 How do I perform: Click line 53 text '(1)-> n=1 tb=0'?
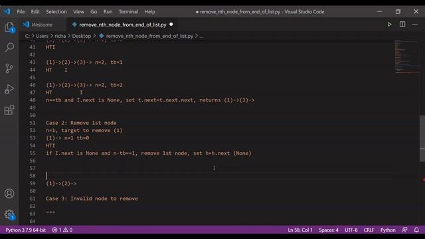67,138
